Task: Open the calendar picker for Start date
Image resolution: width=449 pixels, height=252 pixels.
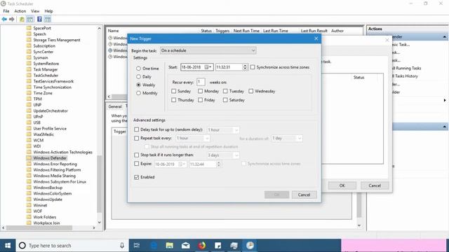Action: (x=208, y=67)
